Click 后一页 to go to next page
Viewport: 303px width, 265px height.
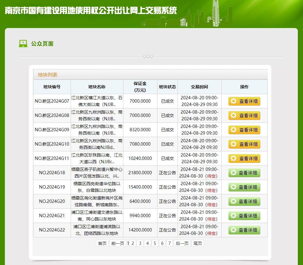point(182,243)
